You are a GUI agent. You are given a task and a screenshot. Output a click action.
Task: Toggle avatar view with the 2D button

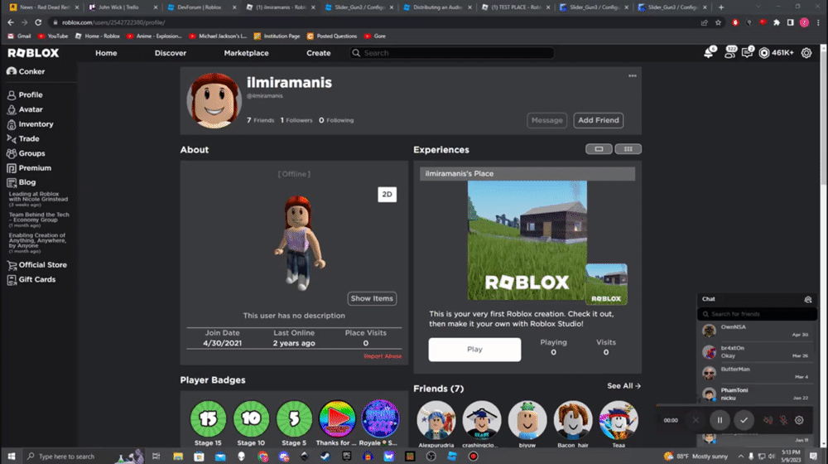pos(387,195)
